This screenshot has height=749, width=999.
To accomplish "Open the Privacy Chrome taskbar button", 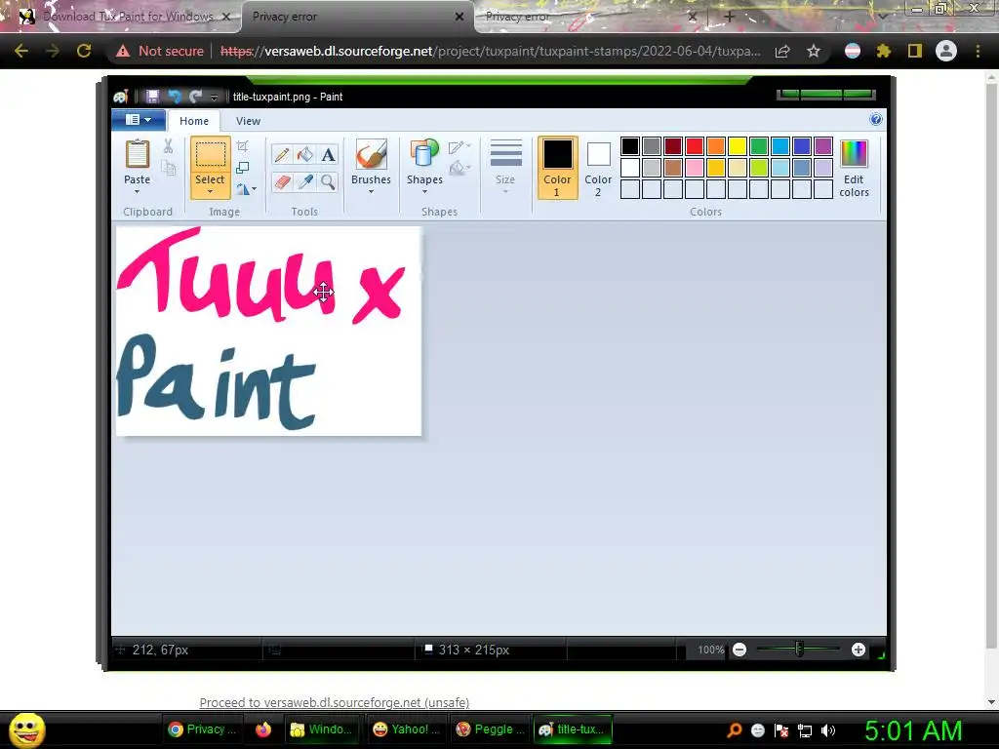I will coord(201,729).
